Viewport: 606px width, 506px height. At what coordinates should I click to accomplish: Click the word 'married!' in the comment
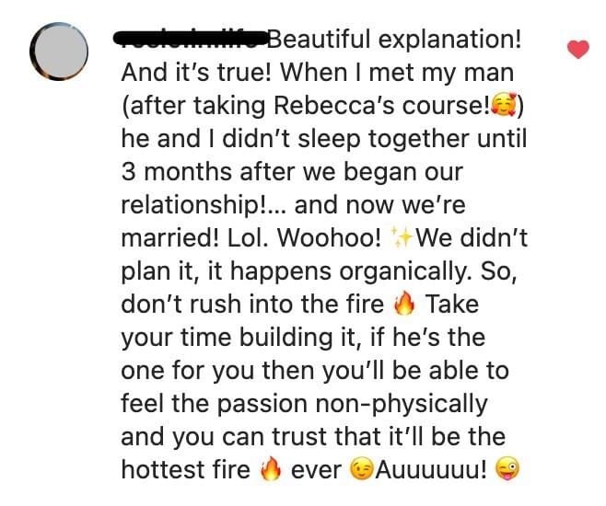(170, 237)
